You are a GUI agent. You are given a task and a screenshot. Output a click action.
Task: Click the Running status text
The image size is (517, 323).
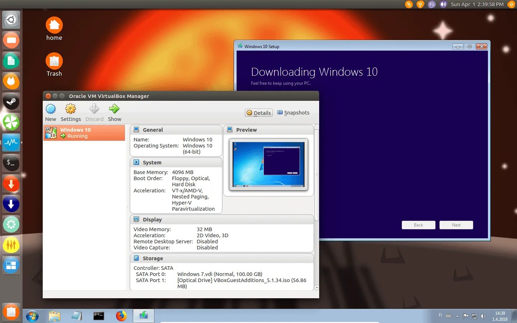pyautogui.click(x=78, y=136)
